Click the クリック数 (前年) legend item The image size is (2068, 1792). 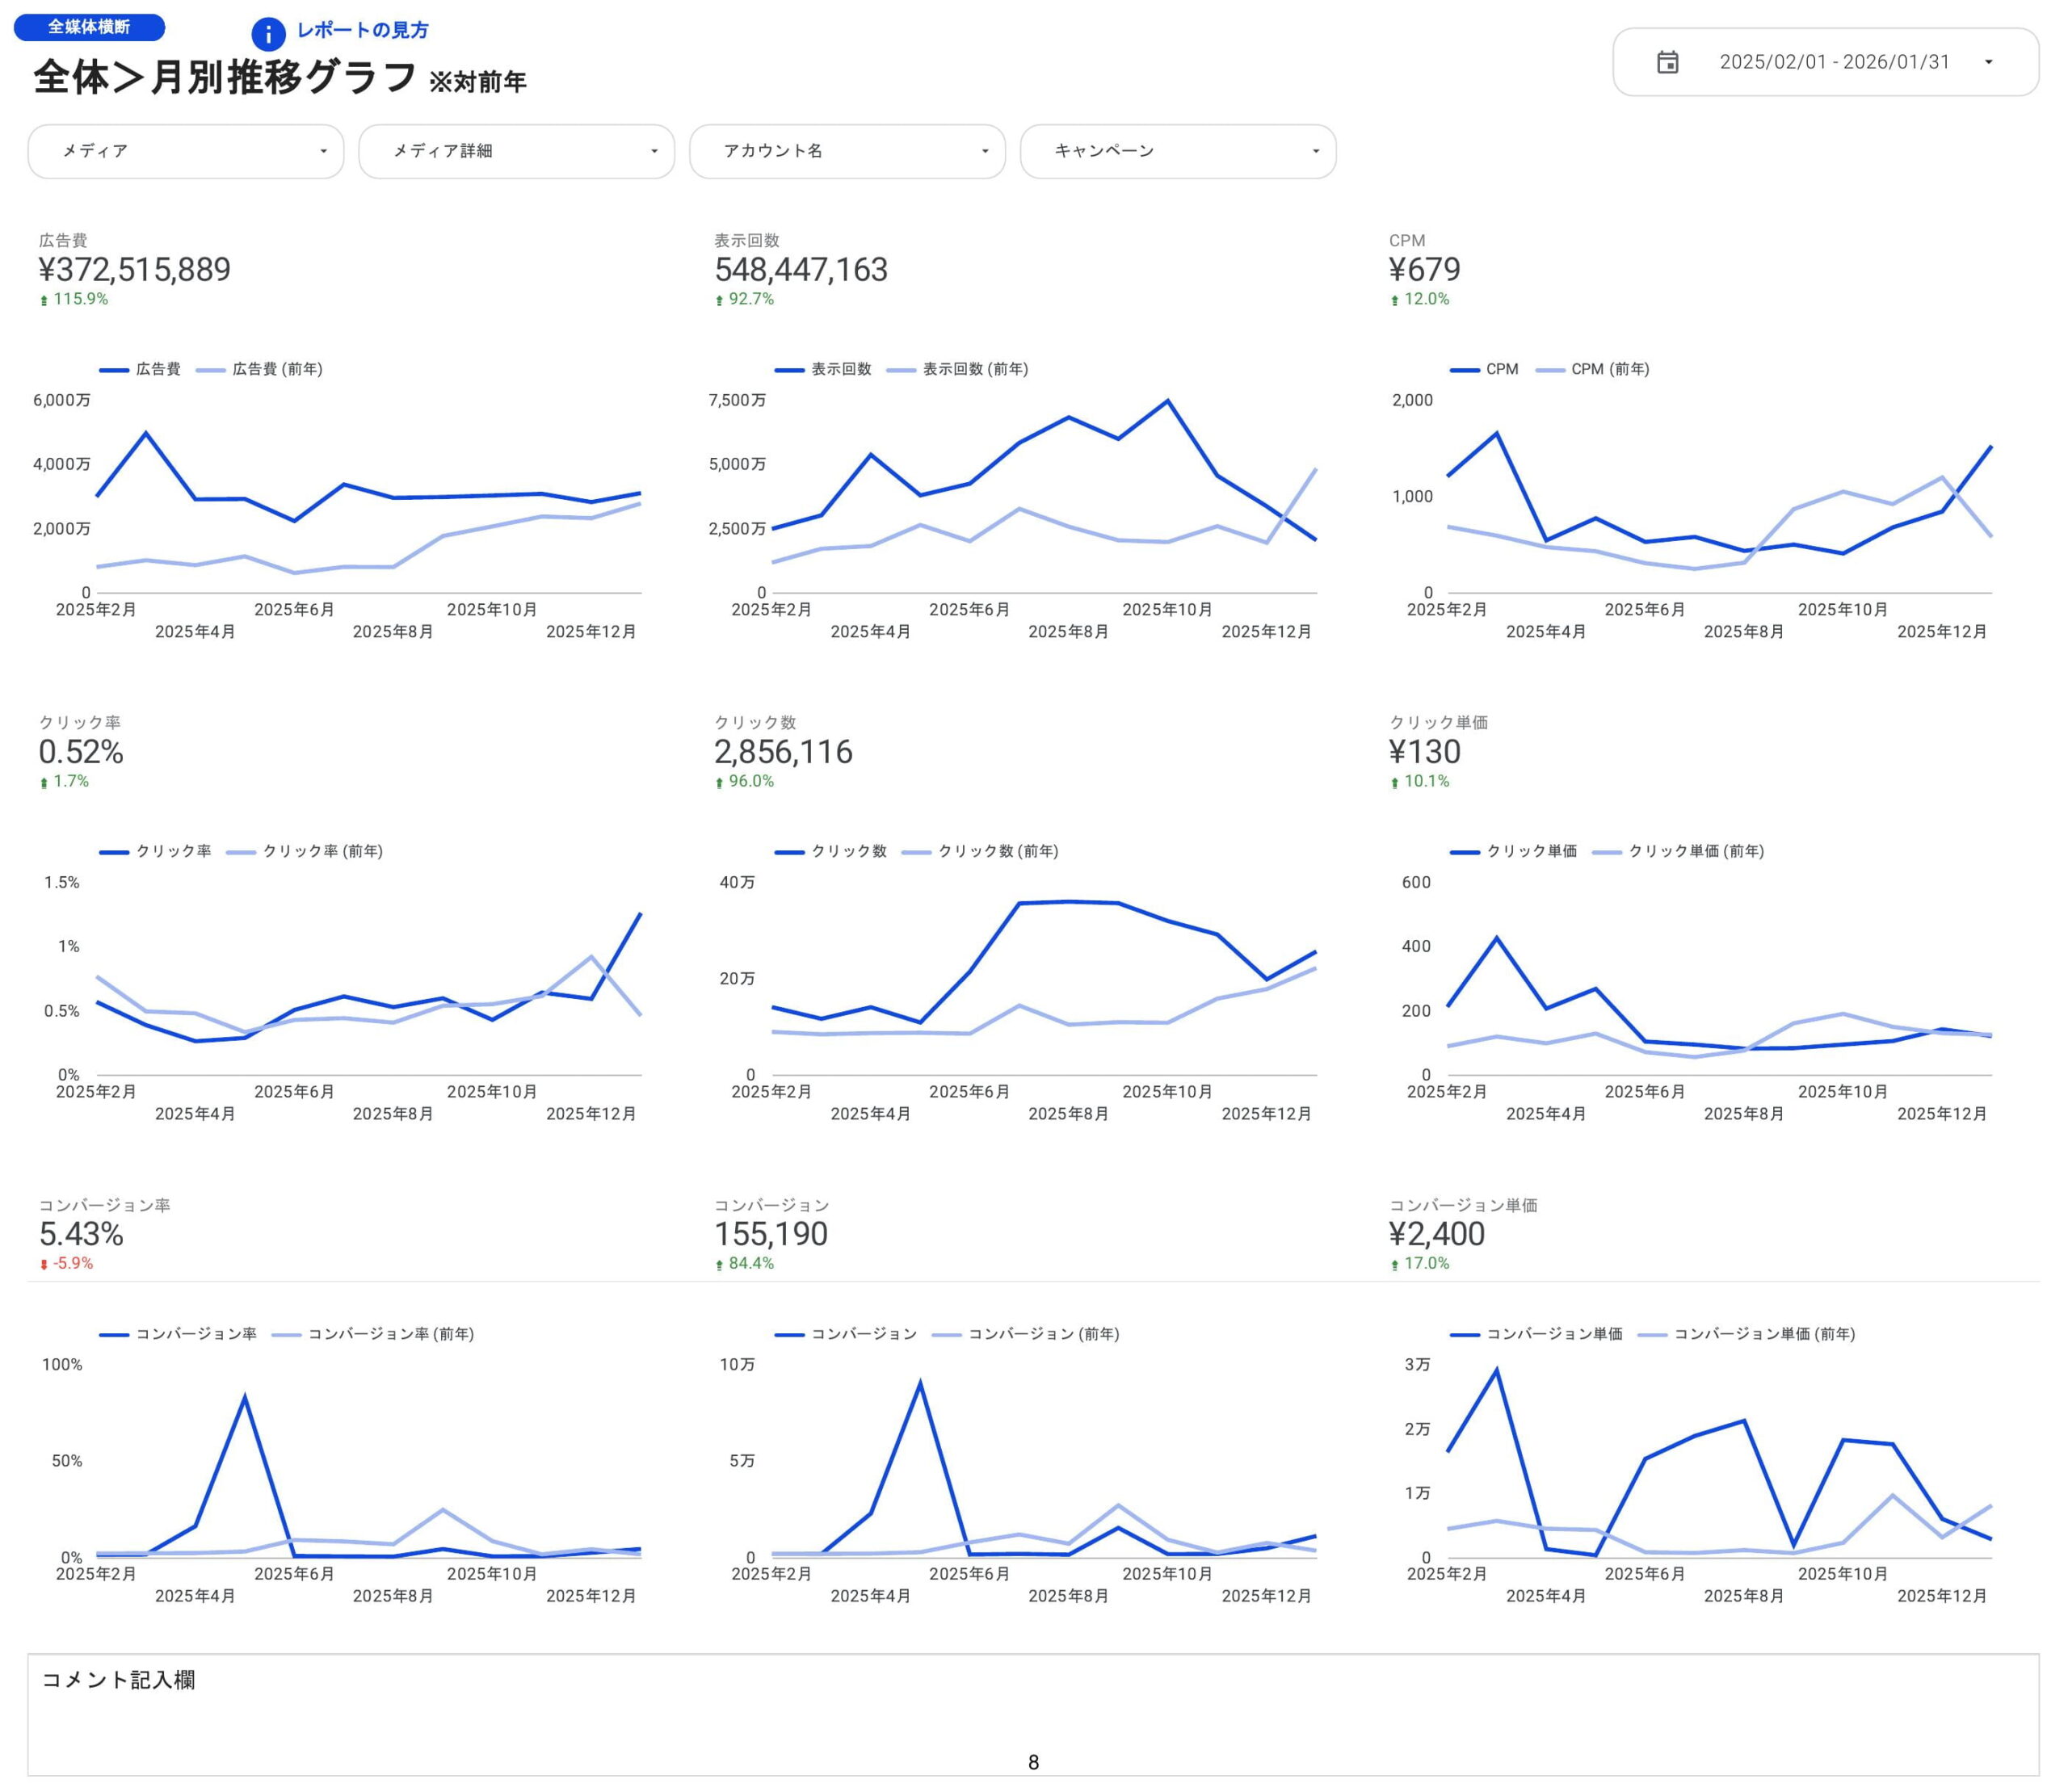tap(997, 851)
